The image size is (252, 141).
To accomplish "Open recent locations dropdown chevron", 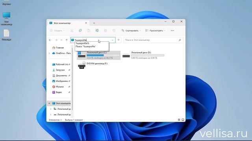I will point(61,40).
